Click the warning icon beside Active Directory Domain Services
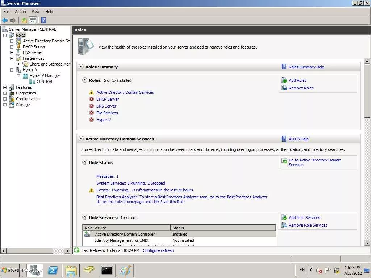This screenshot has width=371, height=278. tap(92, 92)
